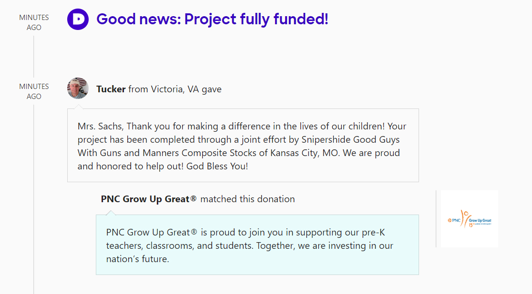Click the "from Victoria, VA gave" text

click(175, 89)
